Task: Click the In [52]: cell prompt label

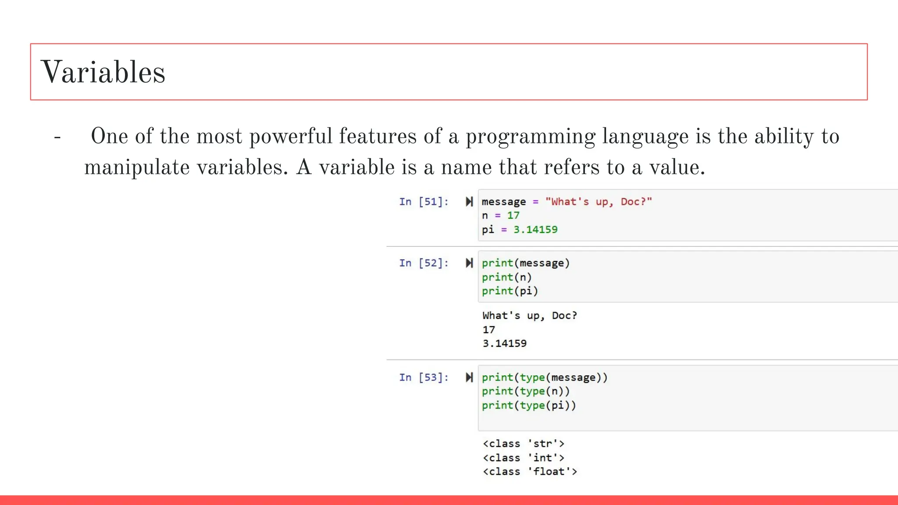Action: 424,263
